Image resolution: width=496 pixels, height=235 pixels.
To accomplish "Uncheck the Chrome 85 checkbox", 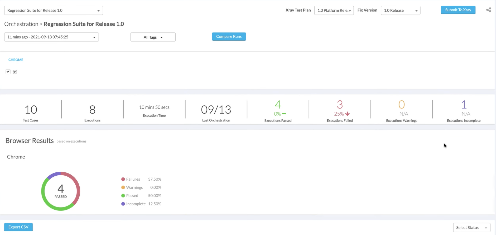I will pos(8,72).
